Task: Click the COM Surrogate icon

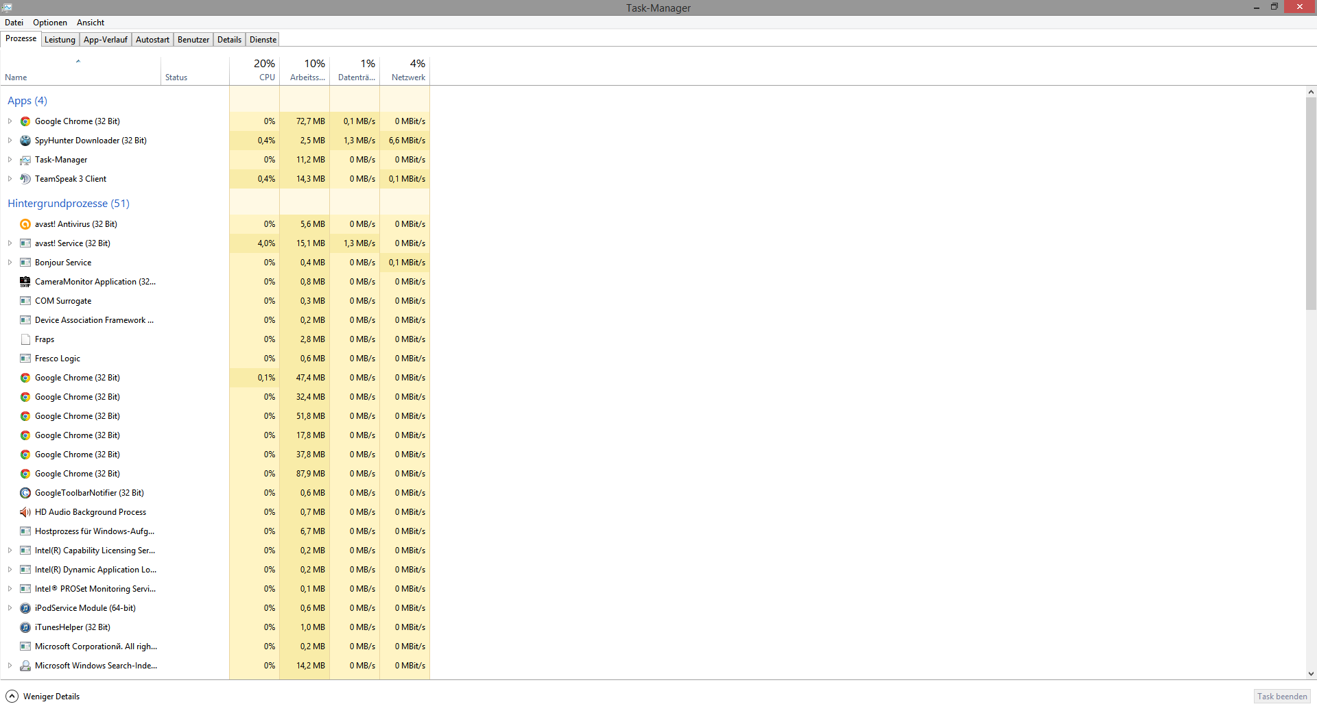Action: (x=25, y=301)
